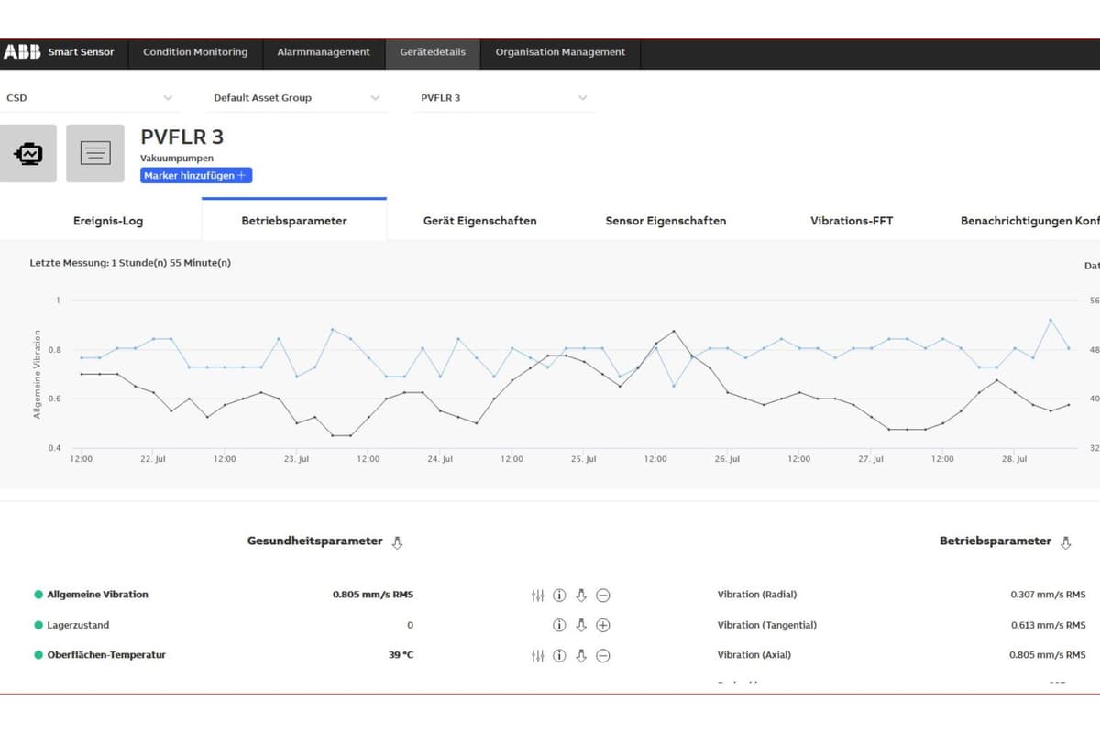
Task: Switch to the Vibrations-FFT tab
Action: [851, 221]
